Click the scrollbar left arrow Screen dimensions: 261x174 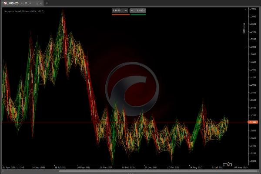coord(3,171)
